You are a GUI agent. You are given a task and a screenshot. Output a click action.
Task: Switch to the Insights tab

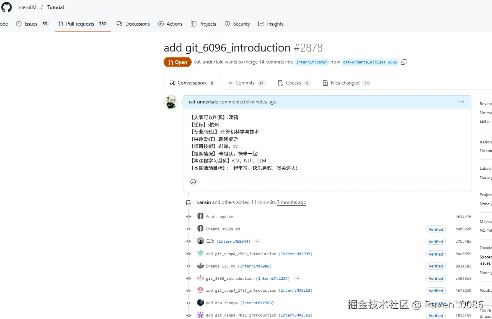[271, 24]
